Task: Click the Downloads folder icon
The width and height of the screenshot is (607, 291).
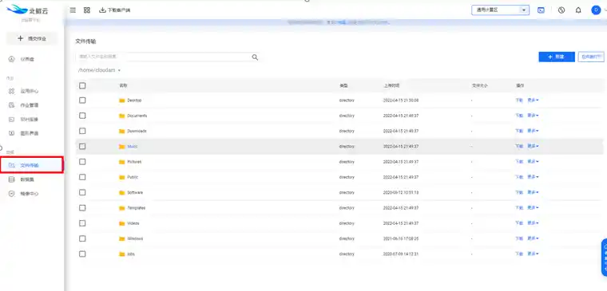Action: click(x=122, y=132)
